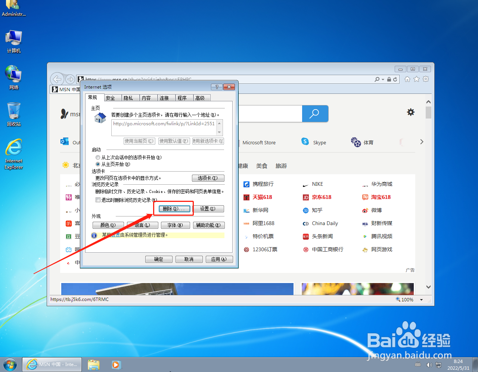Click the page vertical scrollbar thumb
The image size is (478, 372).
click(428, 113)
